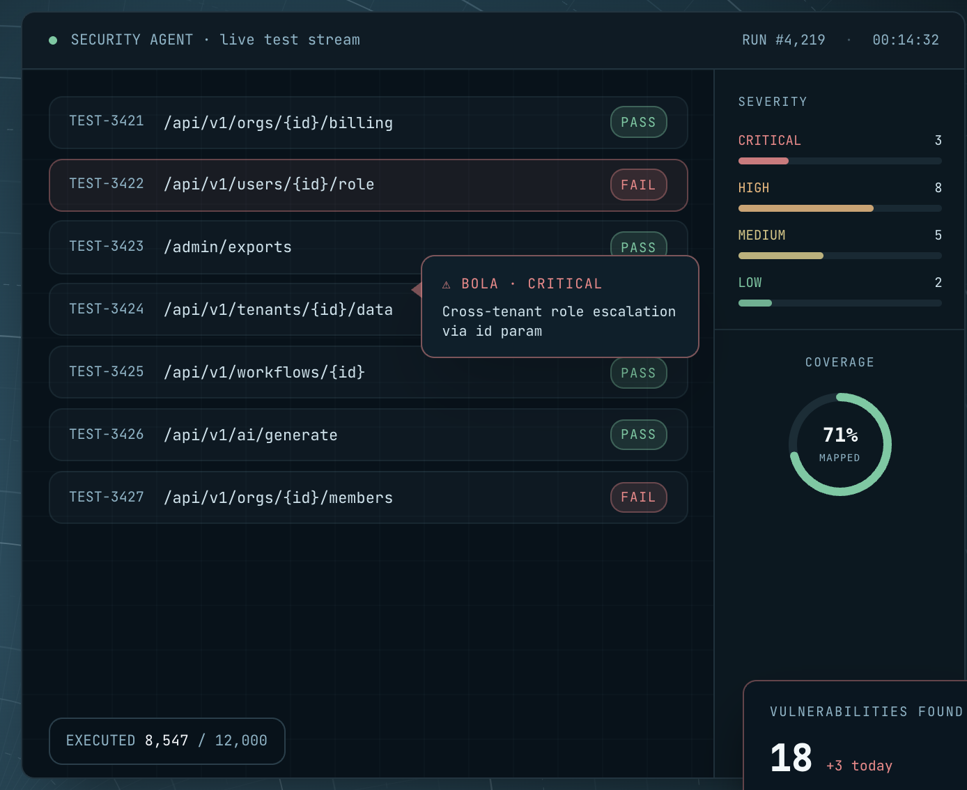Click PASS badge on TEST-3421
The width and height of the screenshot is (967, 790).
pyautogui.click(x=639, y=123)
